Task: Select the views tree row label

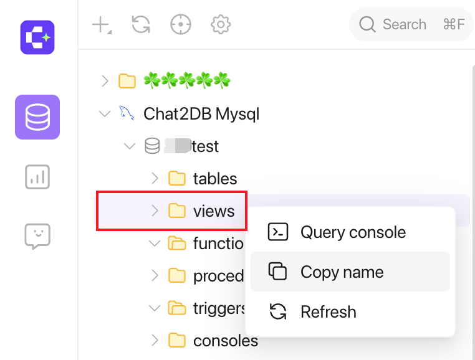Action: pos(214,211)
